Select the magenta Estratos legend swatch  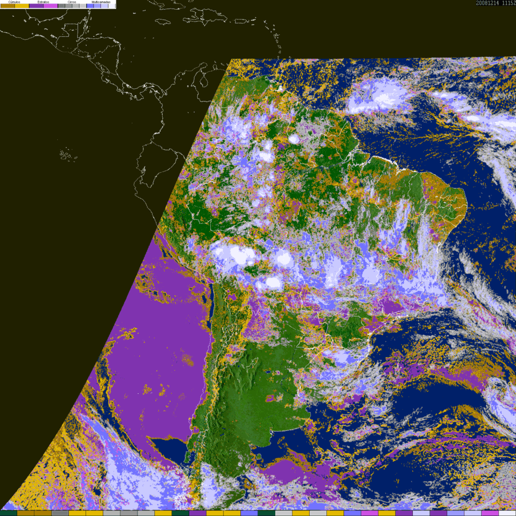click(x=50, y=6)
